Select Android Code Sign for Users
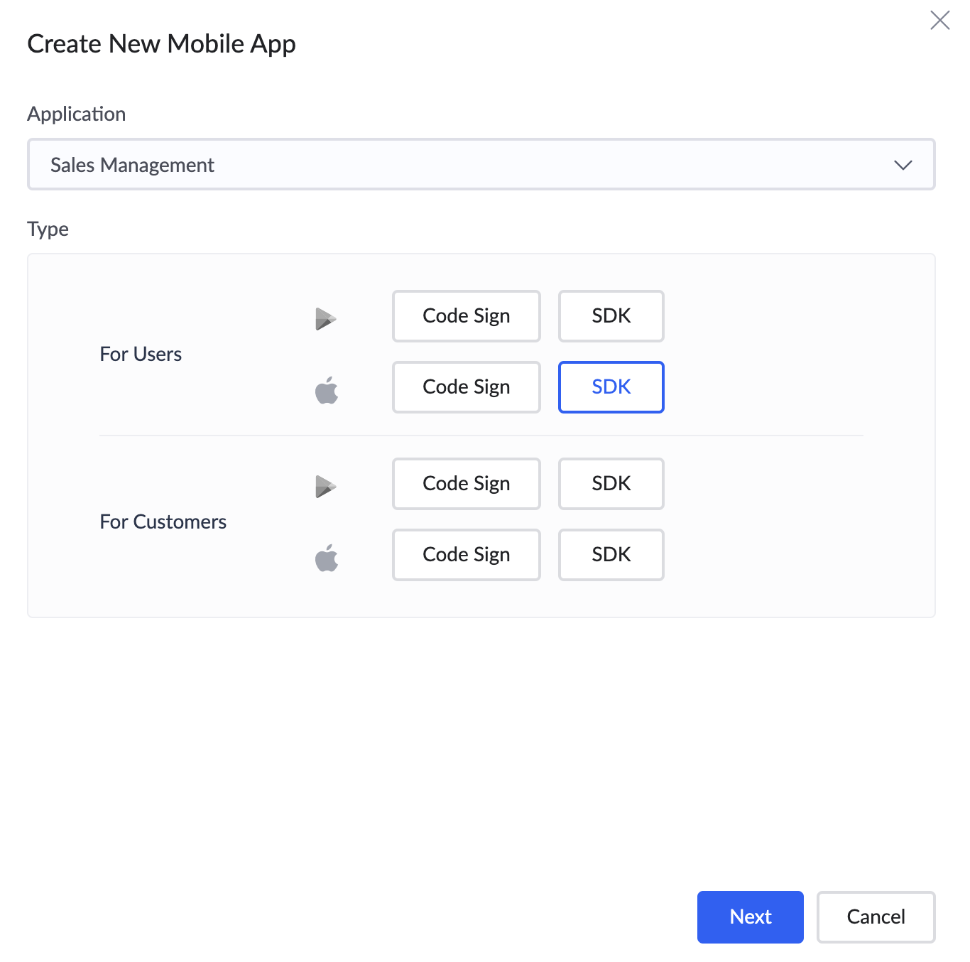Screen dimensions: 970x962 [x=466, y=316]
